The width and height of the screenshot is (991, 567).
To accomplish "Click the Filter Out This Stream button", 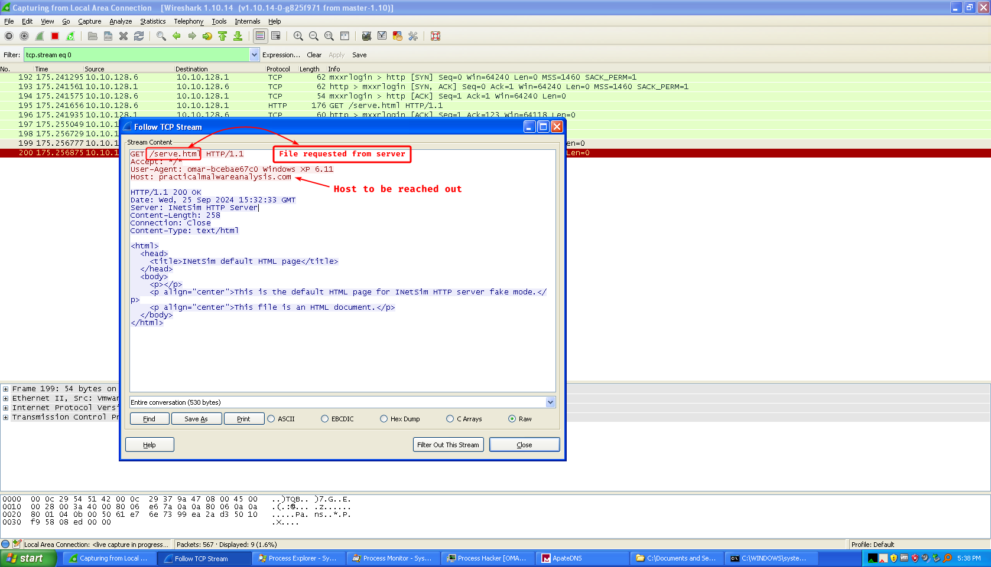I will click(448, 445).
